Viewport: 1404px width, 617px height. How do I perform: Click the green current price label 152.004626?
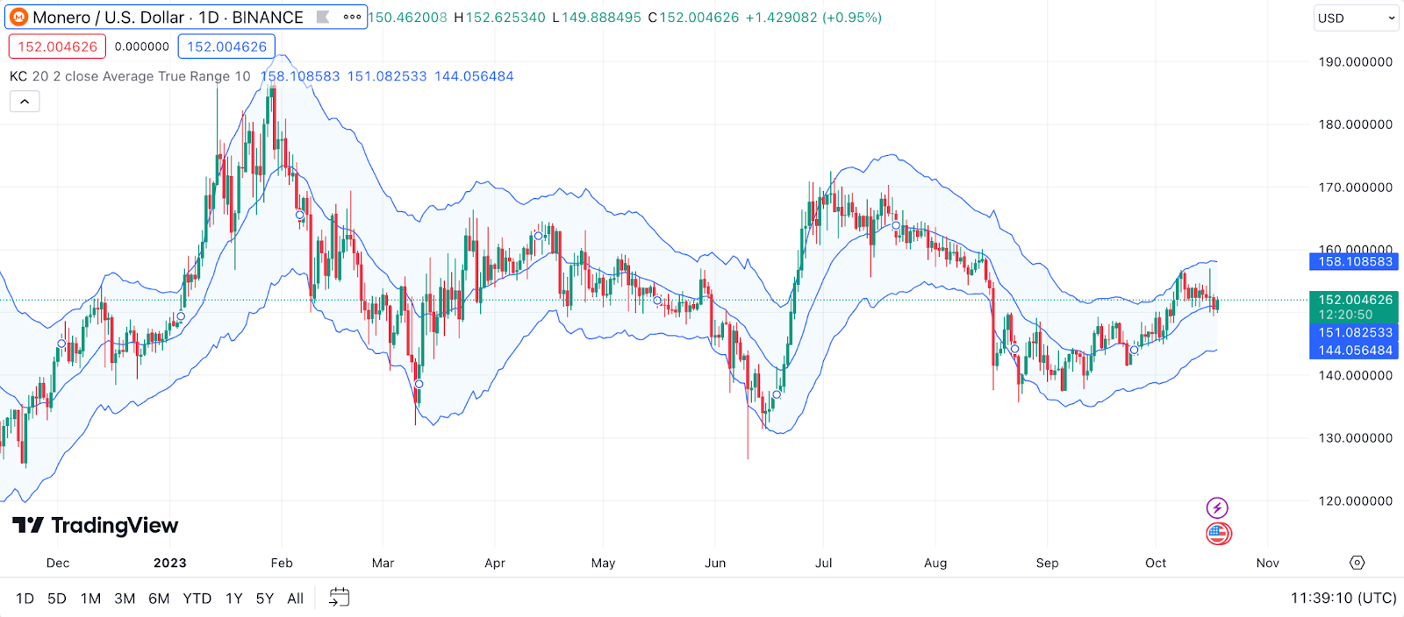click(x=1354, y=307)
